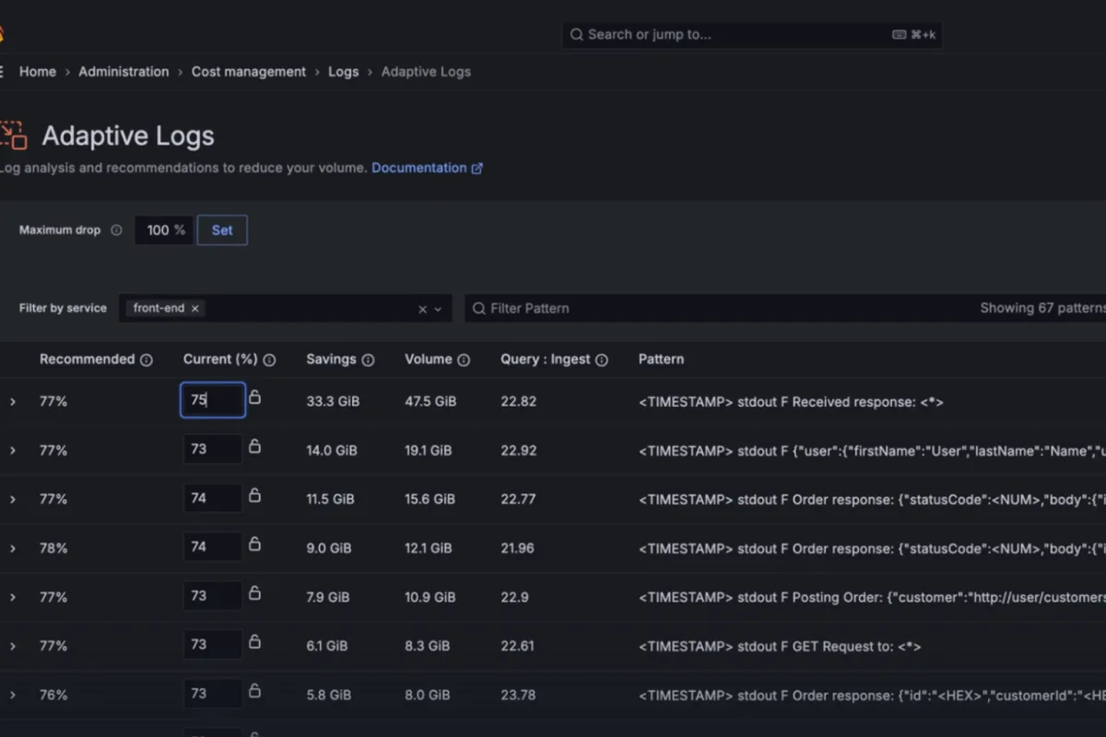Expand the row with 14.0 GiB savings

13,450
